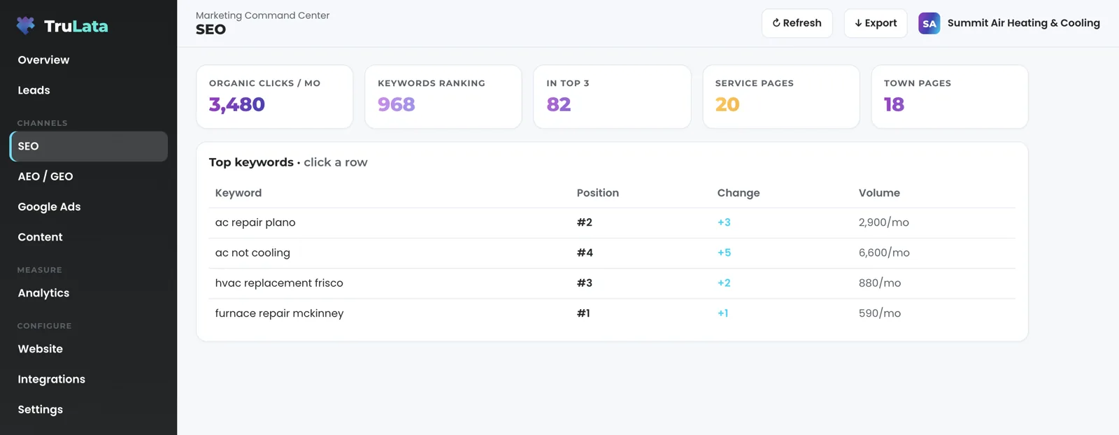Click the 6,600/mo volume cell
Viewport: 1119px width, 435px height.
pyautogui.click(x=884, y=253)
